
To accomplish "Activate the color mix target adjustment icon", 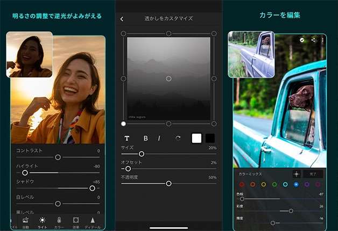I will [297, 174].
